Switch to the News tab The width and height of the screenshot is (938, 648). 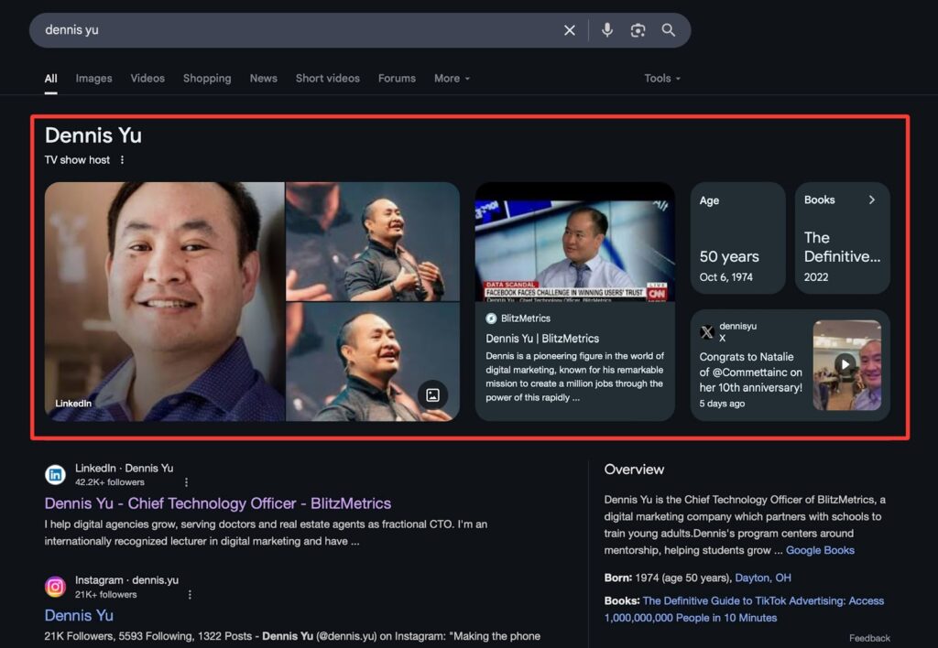263,79
